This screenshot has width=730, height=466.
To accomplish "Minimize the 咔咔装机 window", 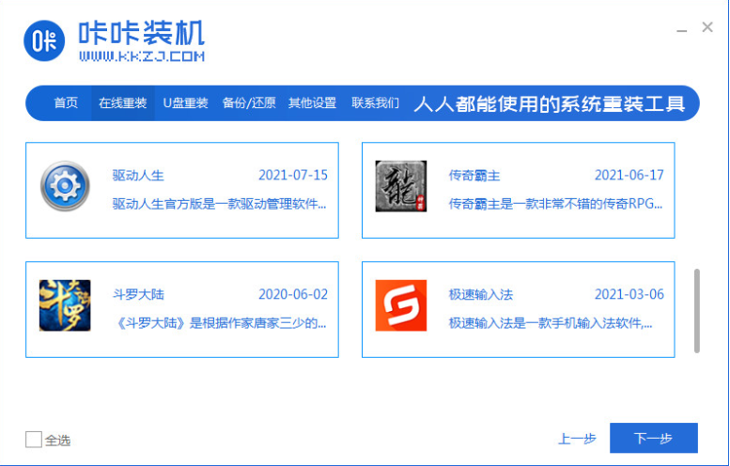I will tap(682, 29).
